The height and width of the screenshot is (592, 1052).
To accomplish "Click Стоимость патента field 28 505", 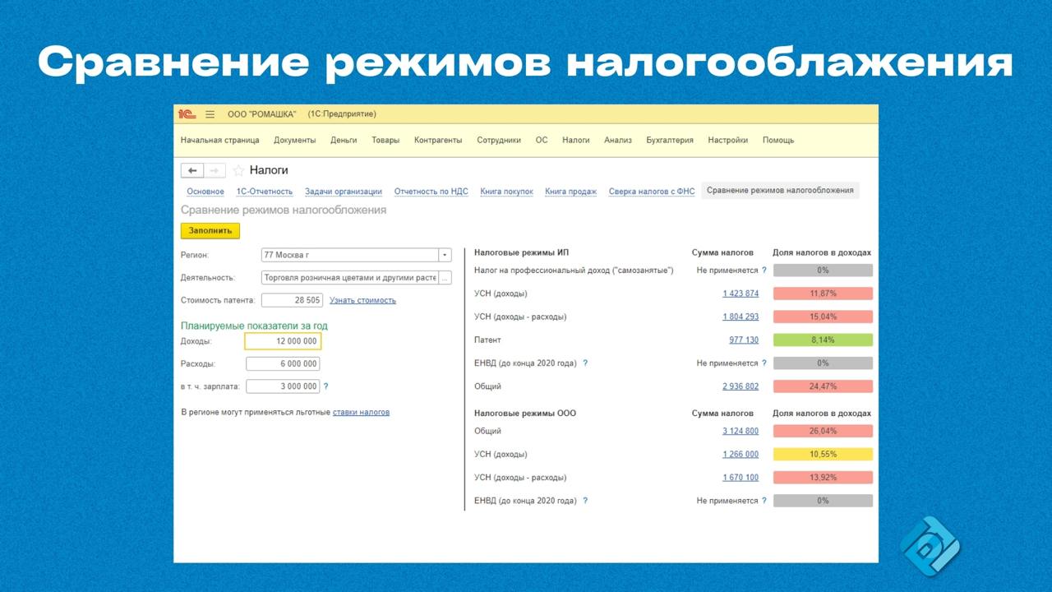I will pyautogui.click(x=292, y=301).
